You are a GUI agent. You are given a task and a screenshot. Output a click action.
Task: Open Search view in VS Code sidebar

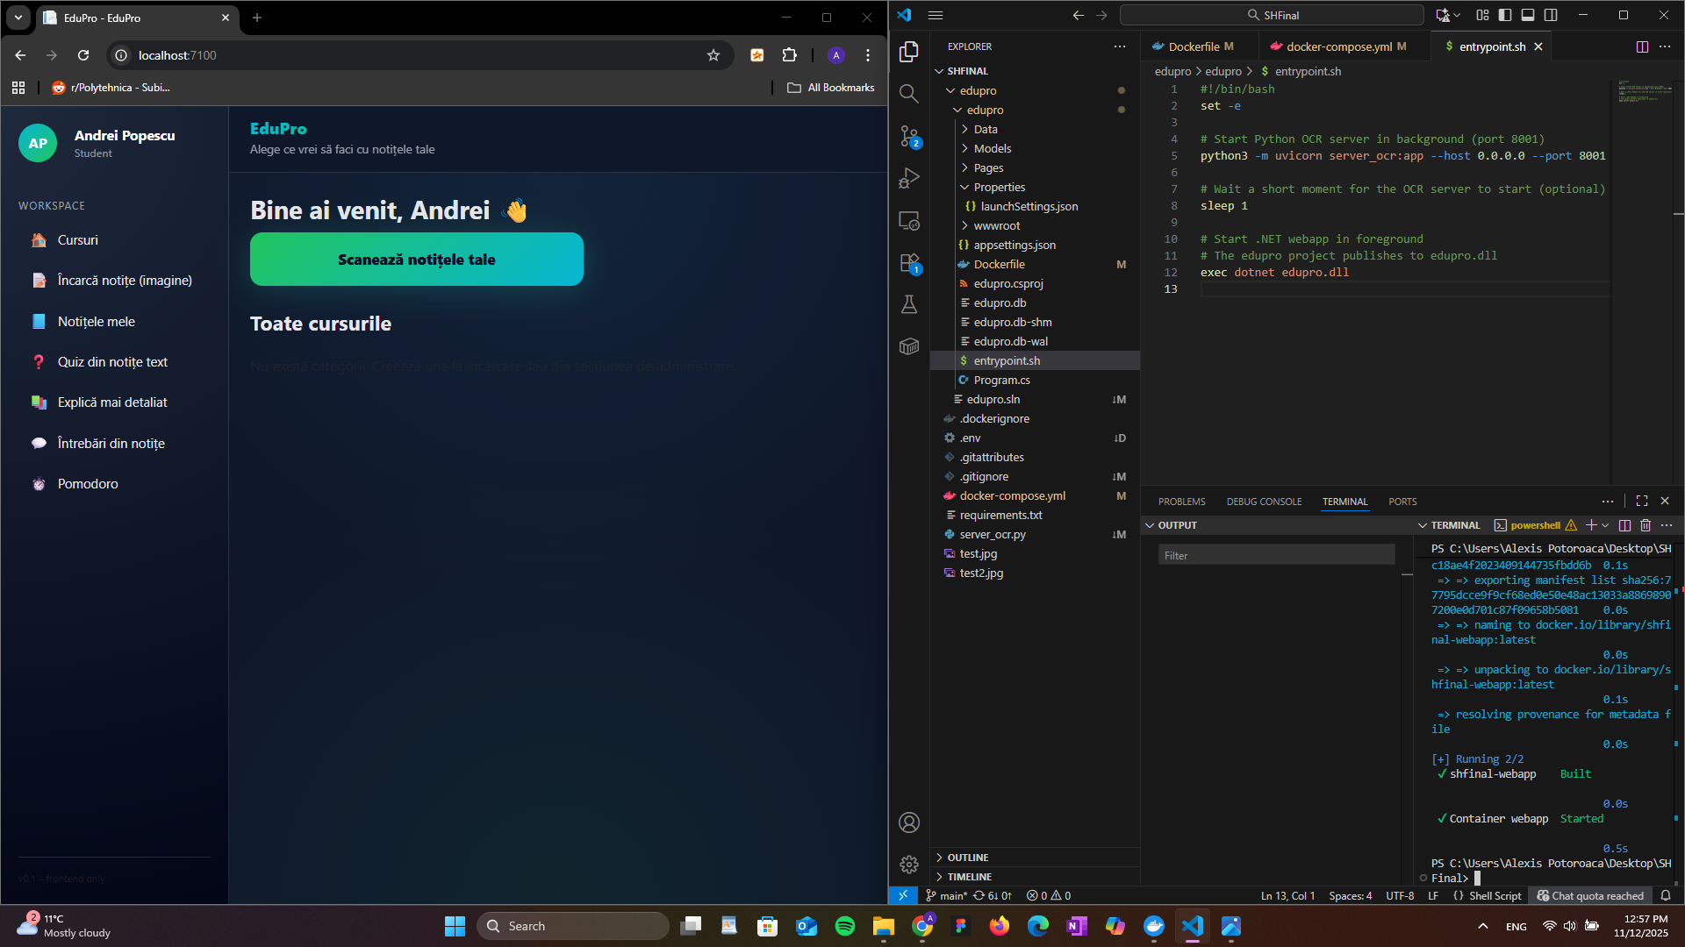[909, 94]
